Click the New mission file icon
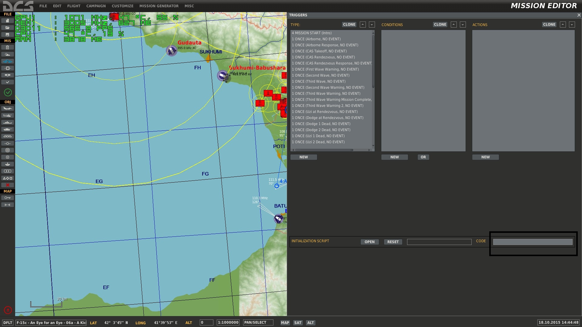This screenshot has width=582, height=327. coord(8,21)
